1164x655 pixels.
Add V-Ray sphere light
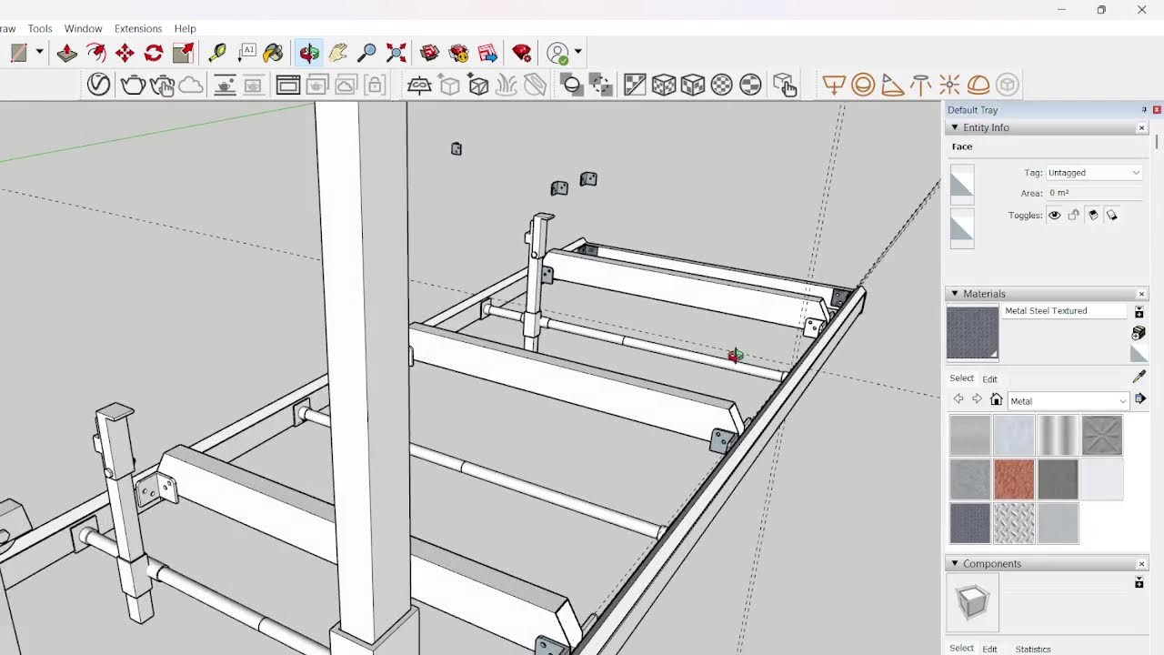pyautogui.click(x=863, y=86)
